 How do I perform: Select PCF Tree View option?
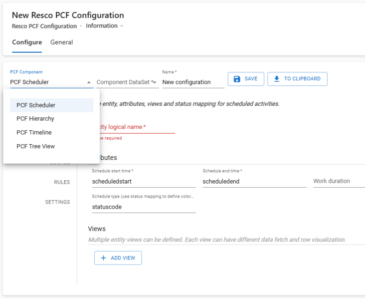tap(52, 146)
